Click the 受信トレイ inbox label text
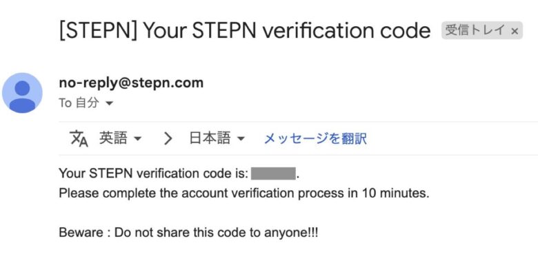This screenshot has width=538, height=263. coord(475,30)
